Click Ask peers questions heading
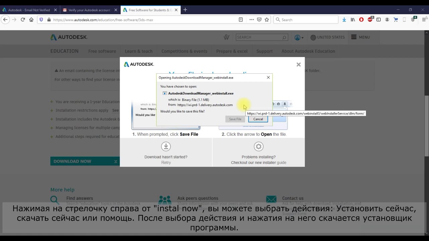The image size is (429, 241). (198, 198)
